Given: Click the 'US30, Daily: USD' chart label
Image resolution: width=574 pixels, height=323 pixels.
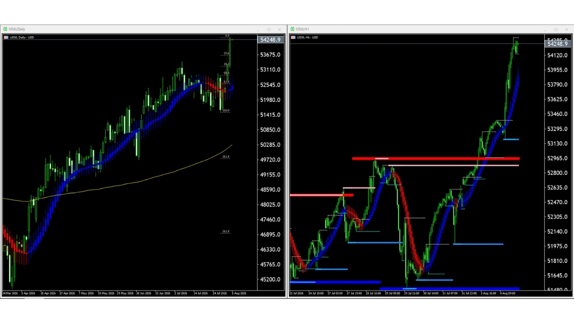Looking at the screenshot, I should (22, 37).
